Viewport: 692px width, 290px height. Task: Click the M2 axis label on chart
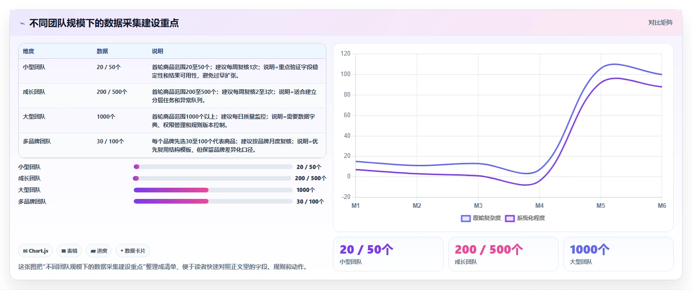417,206
